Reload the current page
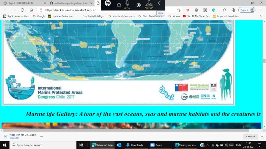This screenshot has height=149, width=266. tap(22, 10)
